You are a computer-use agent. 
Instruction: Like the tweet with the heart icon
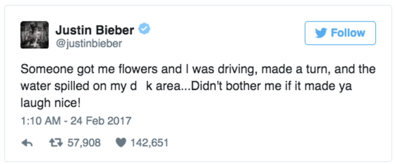pyautogui.click(x=121, y=143)
